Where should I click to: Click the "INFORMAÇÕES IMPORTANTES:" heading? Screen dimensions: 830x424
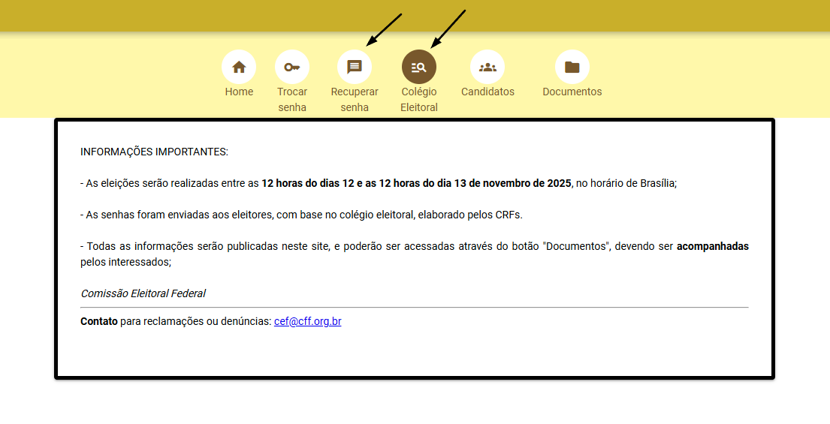154,152
